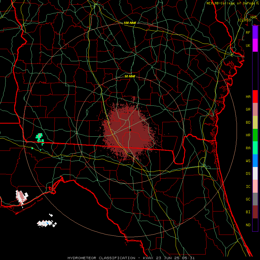260x260 pixels.
Task: Click the 'RF' legend label
Action: coord(248,32)
